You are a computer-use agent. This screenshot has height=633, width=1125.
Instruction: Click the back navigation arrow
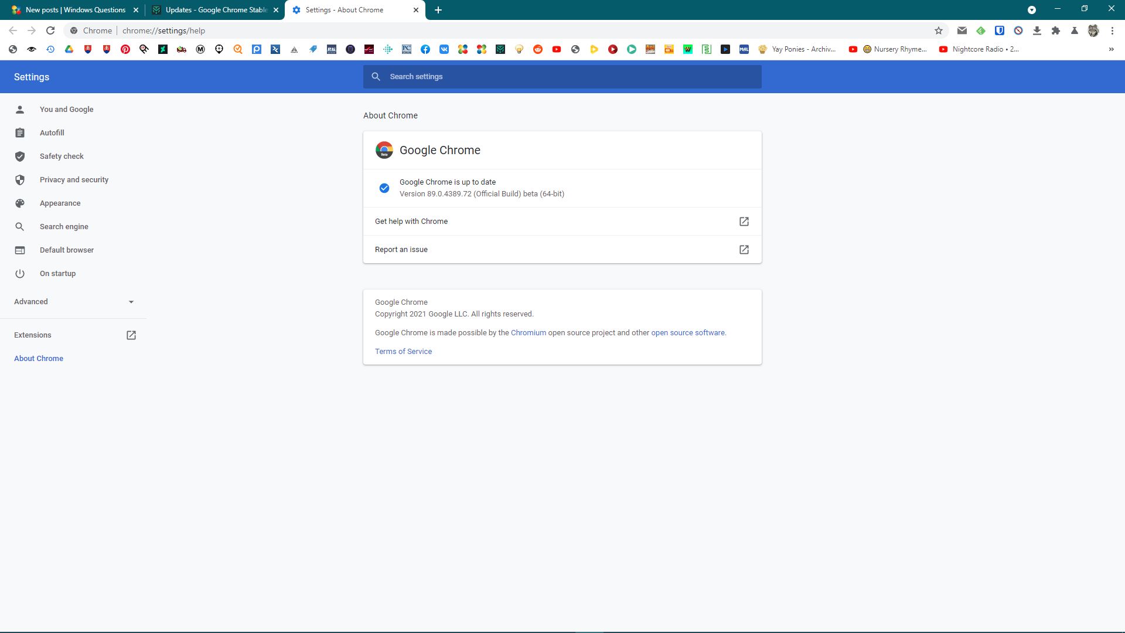click(x=13, y=30)
